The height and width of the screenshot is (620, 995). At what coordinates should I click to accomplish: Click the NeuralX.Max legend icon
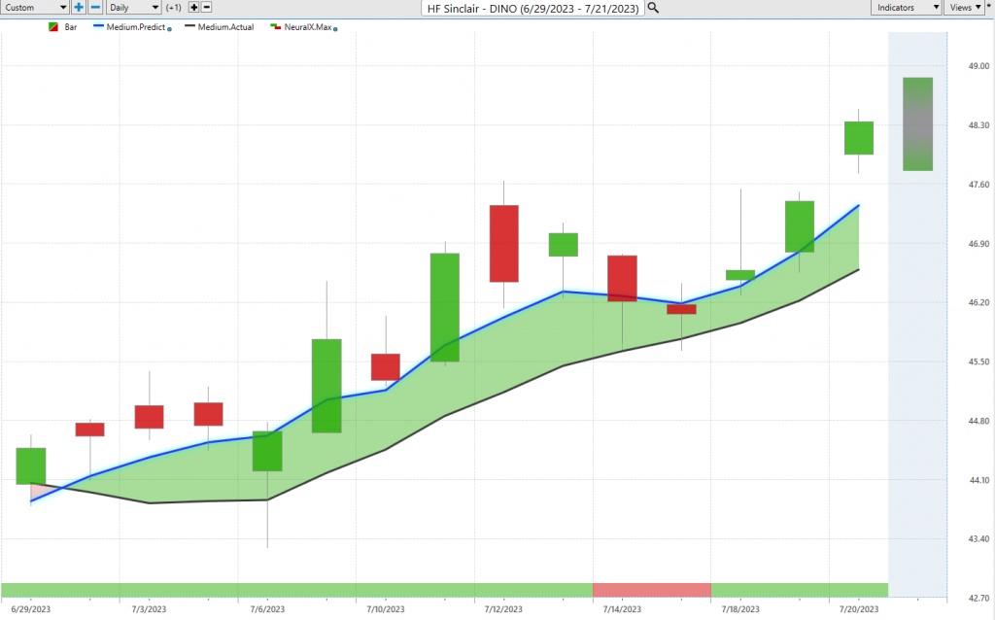pyautogui.click(x=275, y=27)
